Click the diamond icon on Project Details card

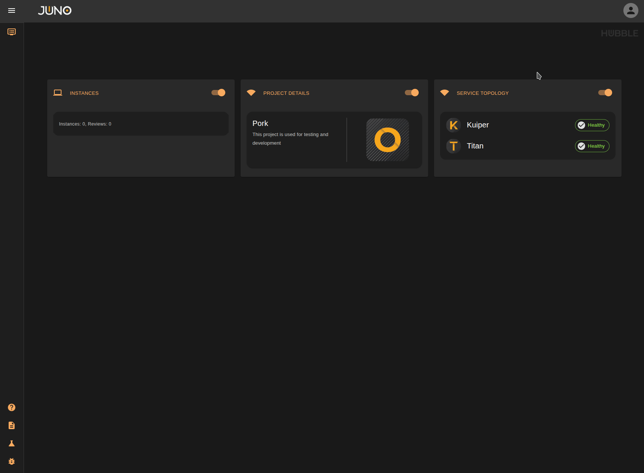[251, 93]
